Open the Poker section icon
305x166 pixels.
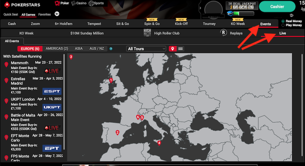57,3
